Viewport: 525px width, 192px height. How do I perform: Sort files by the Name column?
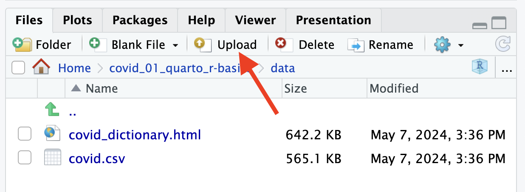[x=102, y=88]
